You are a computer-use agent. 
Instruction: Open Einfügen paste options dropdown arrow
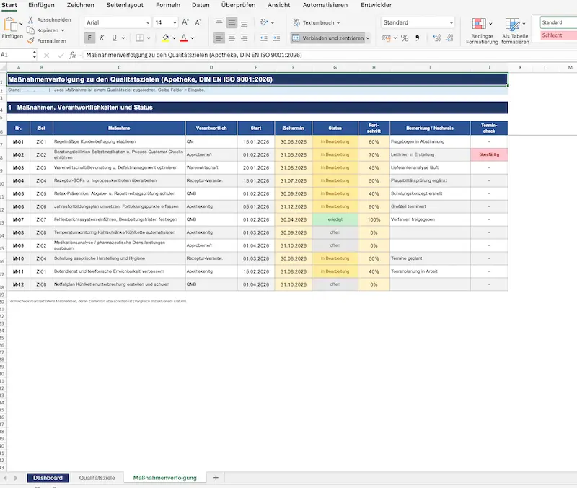pyautogui.click(x=21, y=24)
